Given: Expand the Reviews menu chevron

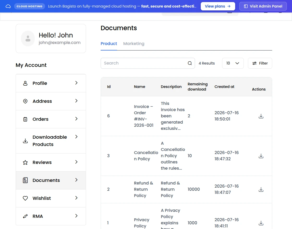Looking at the screenshot, I should pyautogui.click(x=76, y=162).
